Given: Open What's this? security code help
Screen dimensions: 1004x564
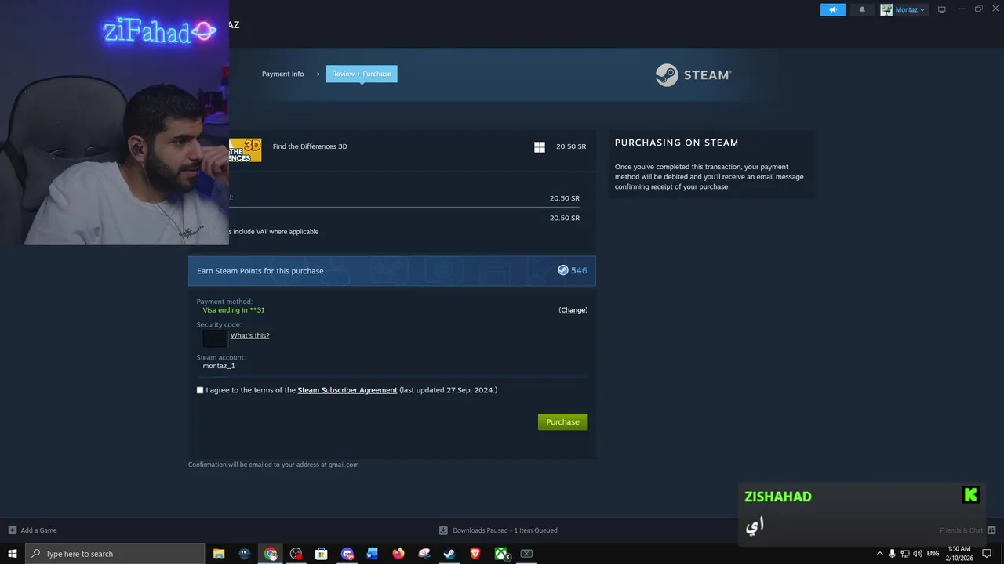Looking at the screenshot, I should [x=249, y=335].
